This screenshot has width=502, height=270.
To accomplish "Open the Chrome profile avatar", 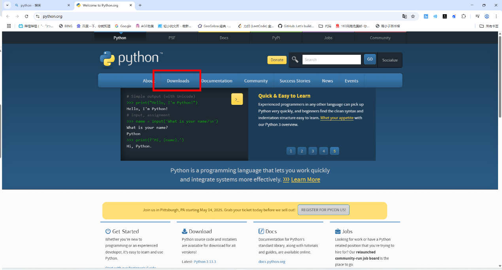I will [x=487, y=16].
